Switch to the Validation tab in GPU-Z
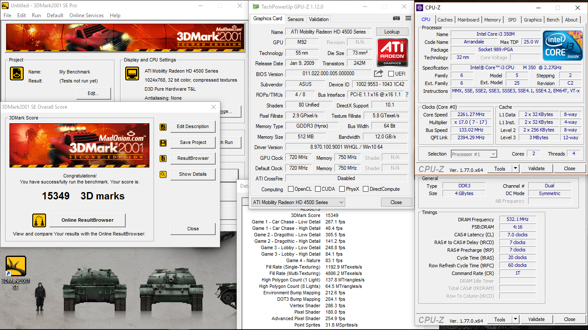 [319, 19]
